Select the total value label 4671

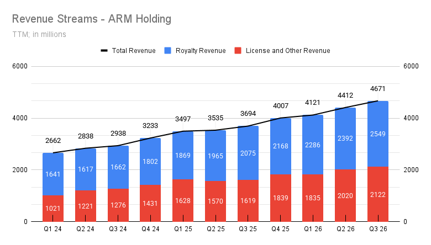(x=377, y=88)
